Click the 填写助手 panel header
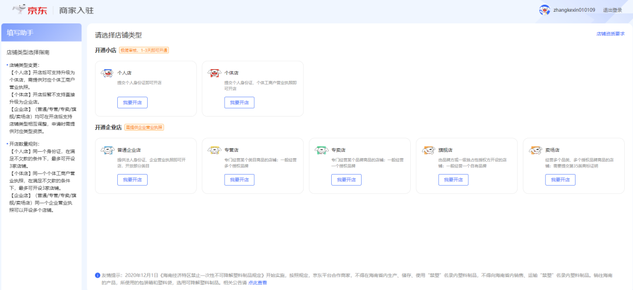 41,33
